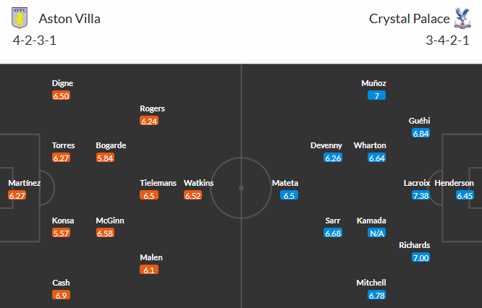Select Tielemans in the midfield
The width and height of the screenshot is (482, 308).
point(158,183)
